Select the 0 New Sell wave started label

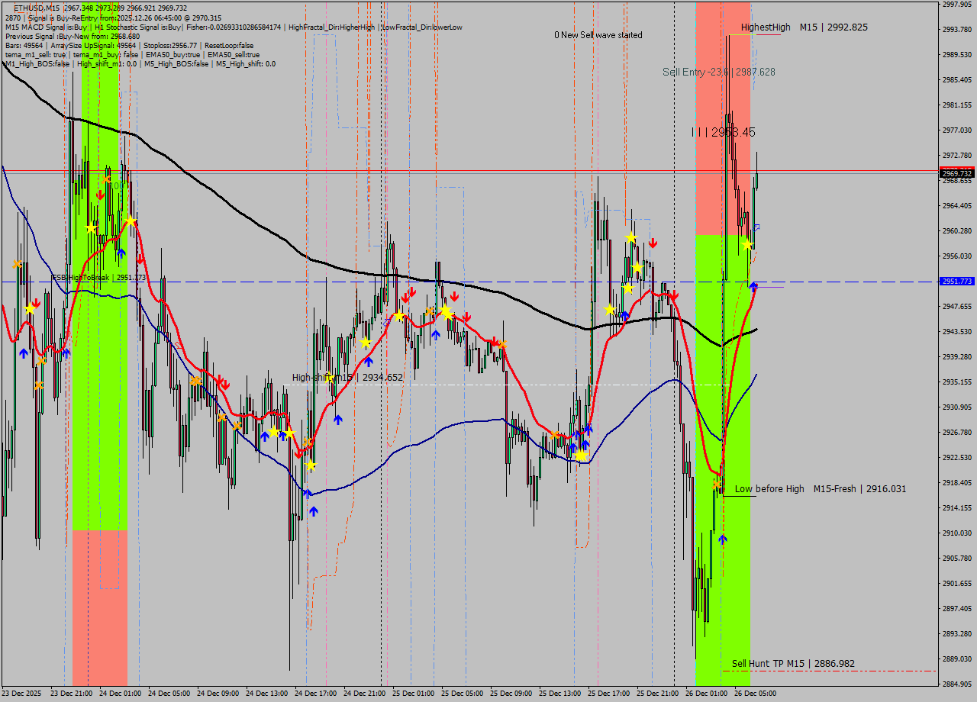pos(598,35)
